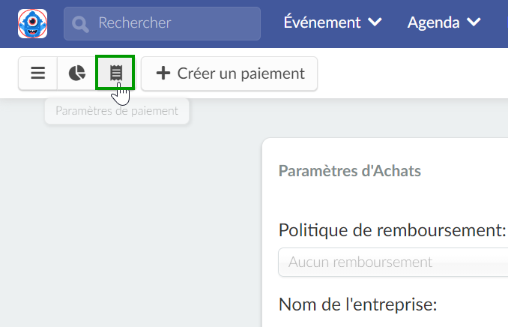This screenshot has width=508, height=327.
Task: Click the Paramètres d'Achats heading
Action: [x=350, y=171]
